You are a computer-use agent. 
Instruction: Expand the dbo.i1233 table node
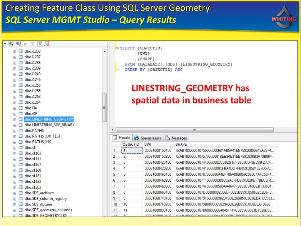tap(15, 52)
